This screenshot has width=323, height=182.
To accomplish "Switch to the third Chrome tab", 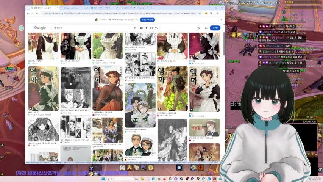I will point(104,8).
